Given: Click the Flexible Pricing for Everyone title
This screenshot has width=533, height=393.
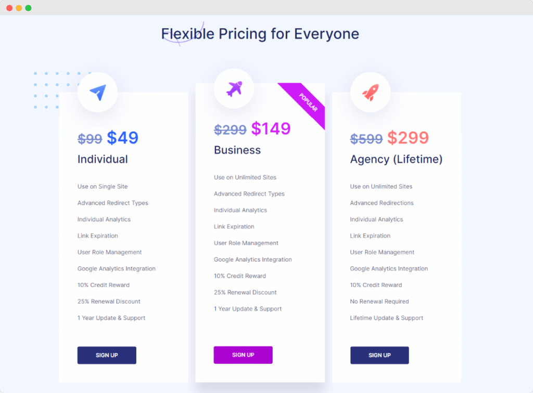Looking at the screenshot, I should (x=260, y=34).
